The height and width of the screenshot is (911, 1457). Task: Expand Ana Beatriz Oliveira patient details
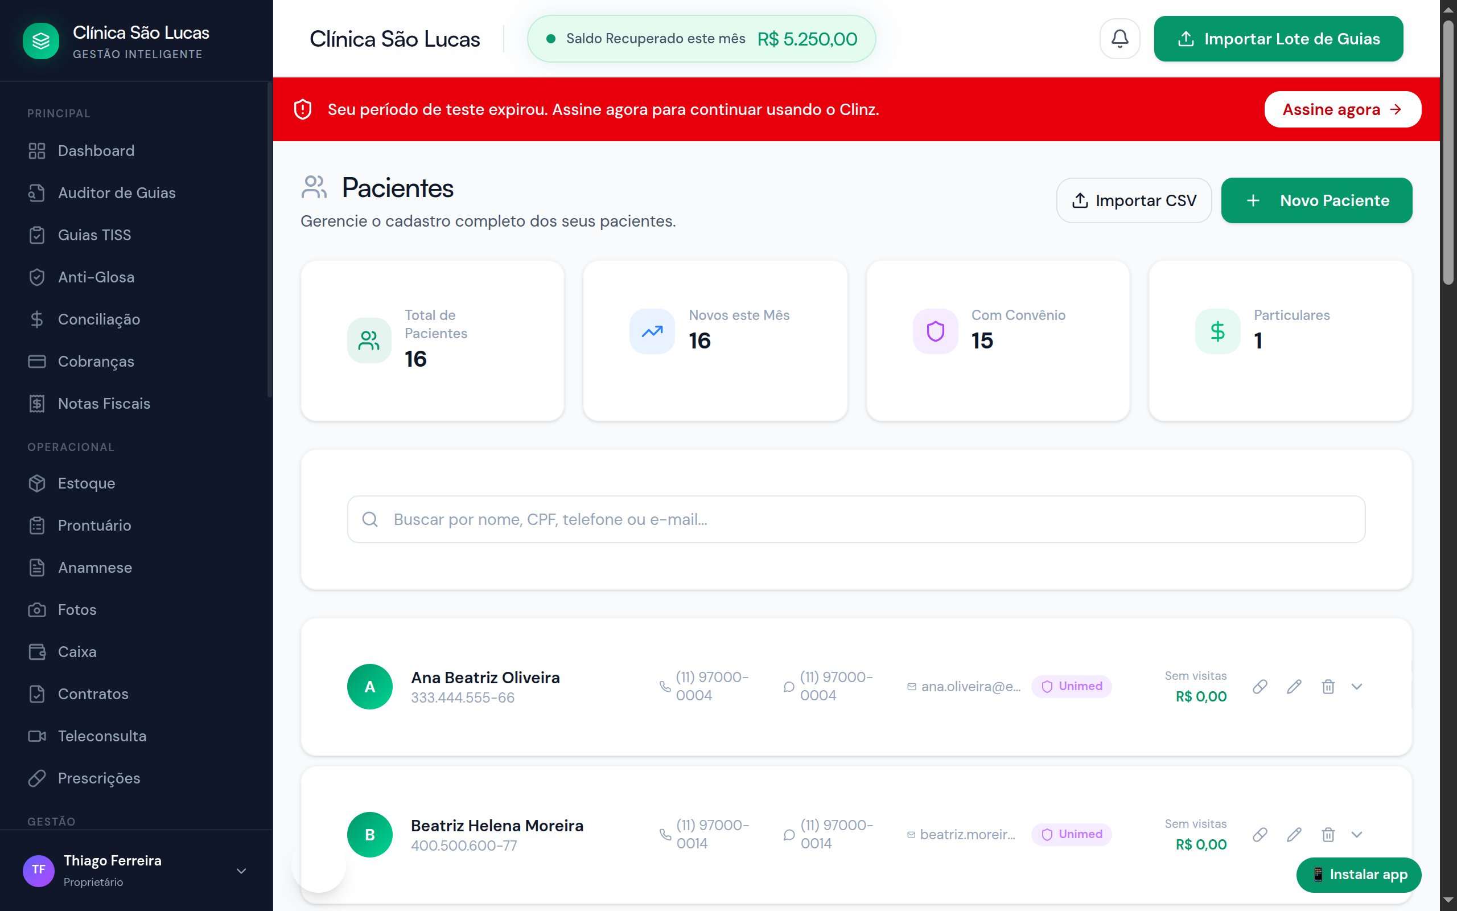(1356, 686)
